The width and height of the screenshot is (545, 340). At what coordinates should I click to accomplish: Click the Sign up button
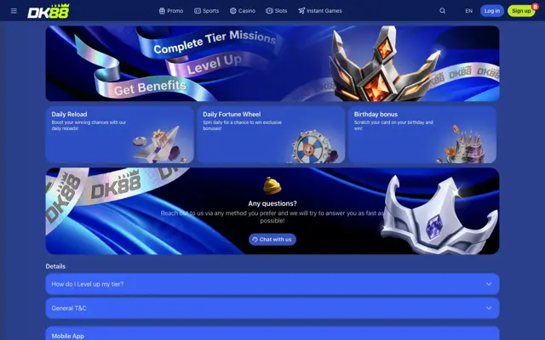pyautogui.click(x=521, y=11)
